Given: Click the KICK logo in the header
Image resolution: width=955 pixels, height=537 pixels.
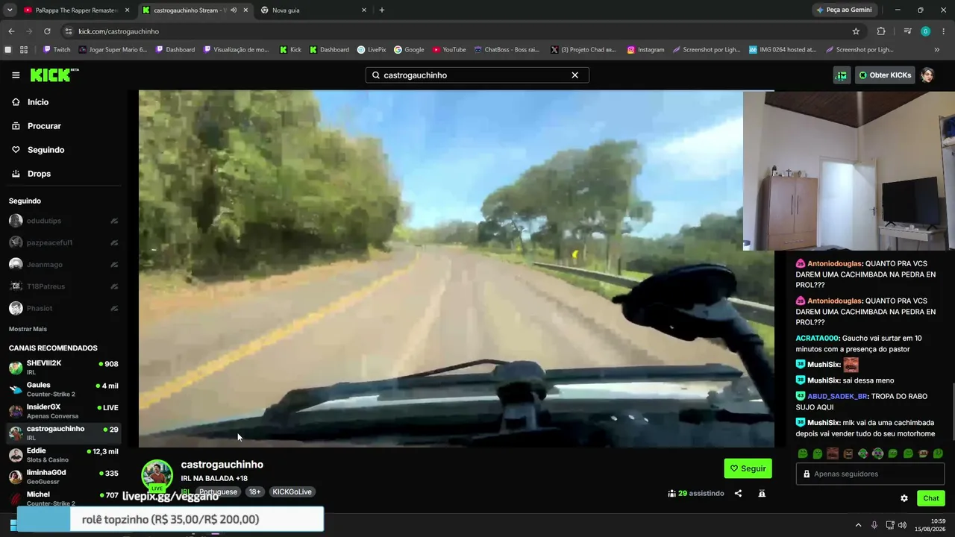Looking at the screenshot, I should (x=54, y=75).
